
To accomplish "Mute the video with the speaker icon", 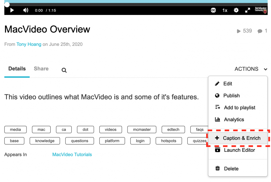I will click(x=26, y=10).
